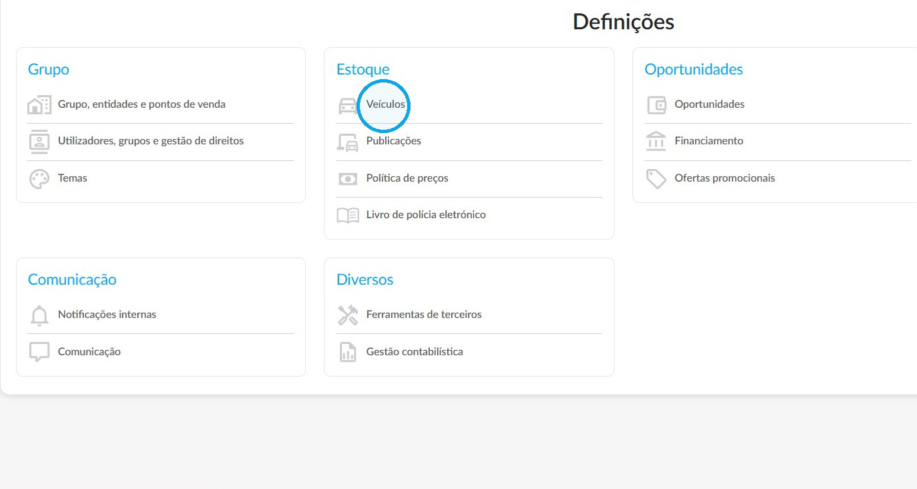This screenshot has height=489, width=917.
Task: Open Ofertas promocionais
Action: pyautogui.click(x=725, y=178)
